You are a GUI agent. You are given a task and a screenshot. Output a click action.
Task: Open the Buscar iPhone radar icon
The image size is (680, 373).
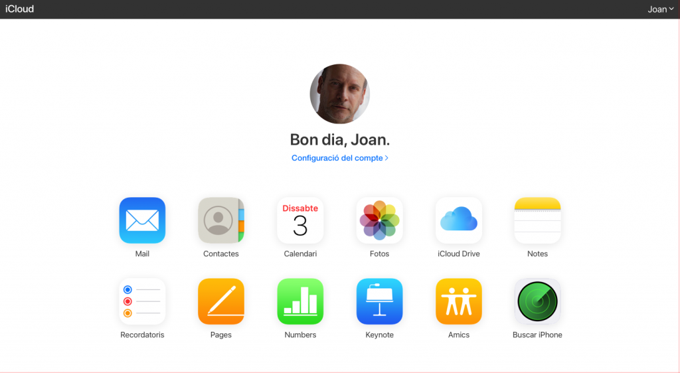click(537, 301)
